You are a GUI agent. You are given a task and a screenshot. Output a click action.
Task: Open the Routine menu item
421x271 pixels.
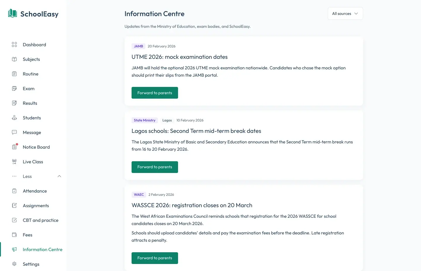click(31, 74)
